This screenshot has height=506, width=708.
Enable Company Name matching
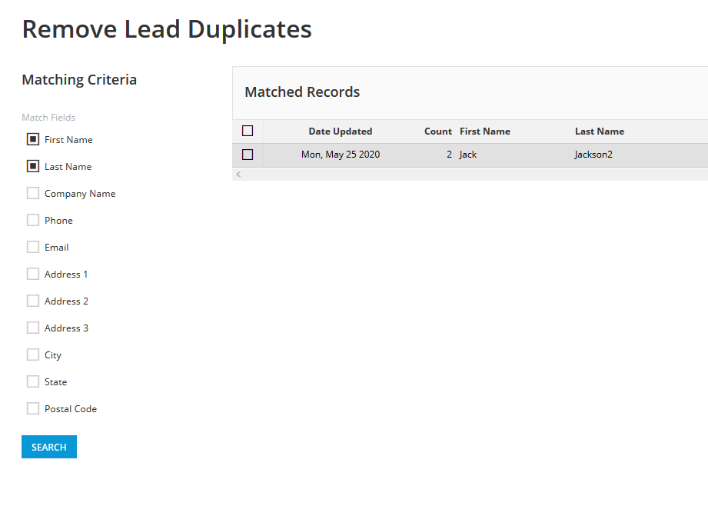33,193
